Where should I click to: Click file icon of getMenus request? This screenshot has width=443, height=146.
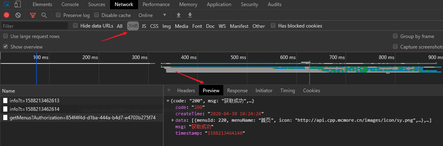pyautogui.click(x=5, y=117)
